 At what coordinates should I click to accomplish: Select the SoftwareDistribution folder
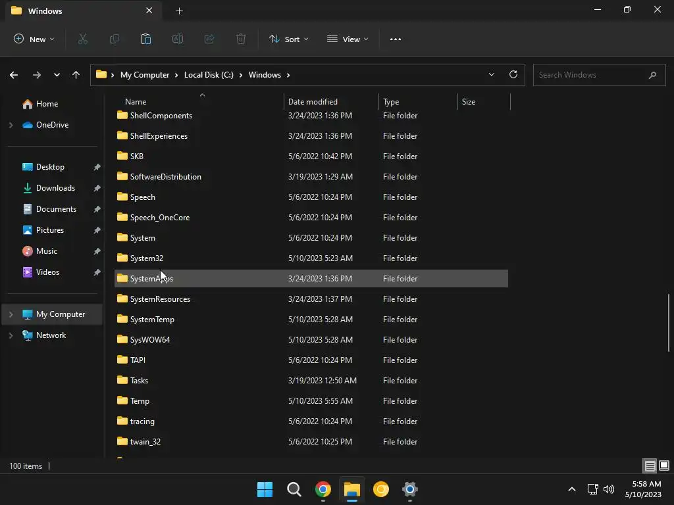(x=311, y=176)
